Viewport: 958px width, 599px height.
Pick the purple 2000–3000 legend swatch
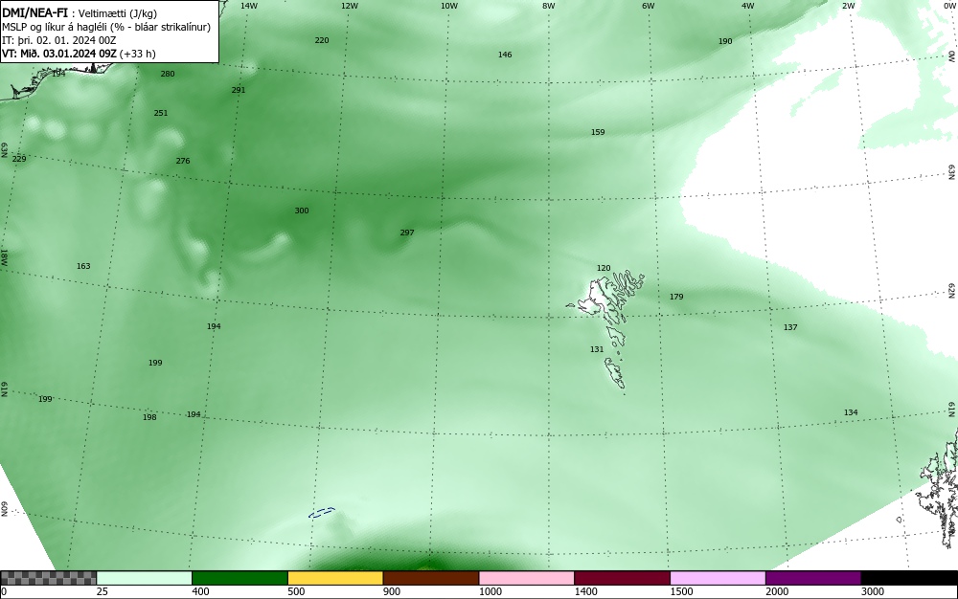[x=813, y=578]
